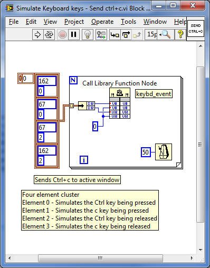Click the horizontal scroll left arrow

click(9, 258)
